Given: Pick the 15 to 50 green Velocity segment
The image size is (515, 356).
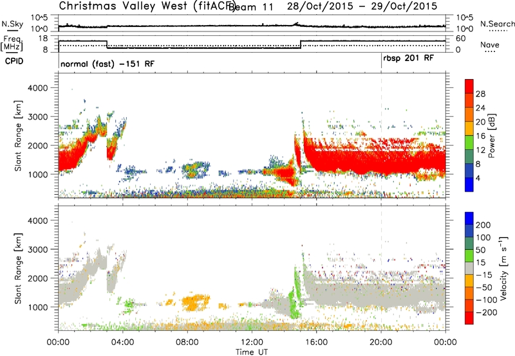Looking at the screenshot, I should tap(469, 256).
